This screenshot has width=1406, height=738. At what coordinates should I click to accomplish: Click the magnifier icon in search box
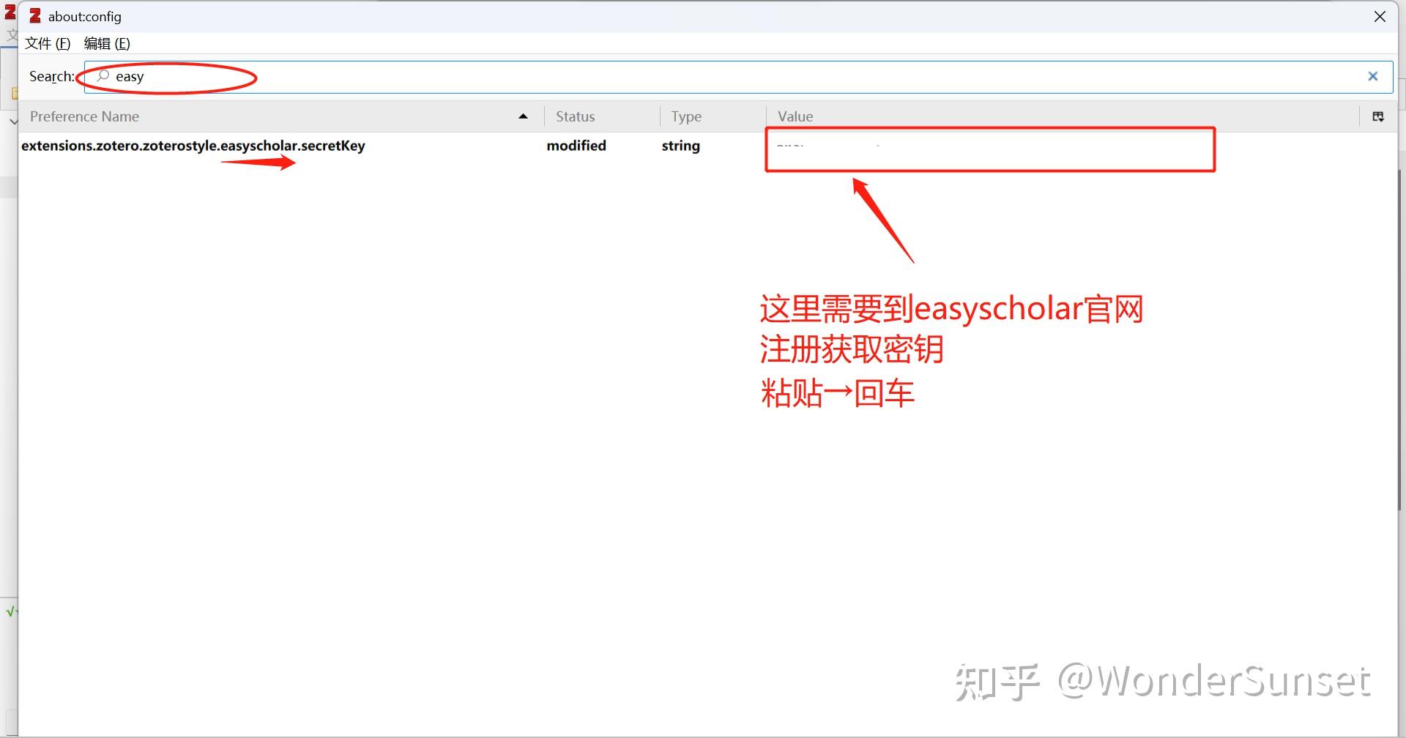[x=103, y=76]
